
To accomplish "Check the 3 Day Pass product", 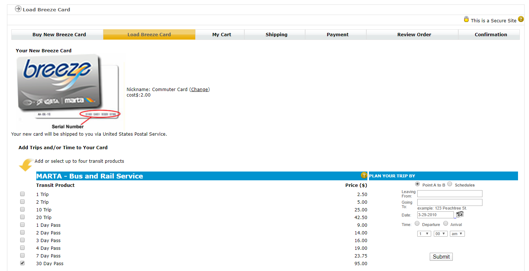I will (x=22, y=240).
